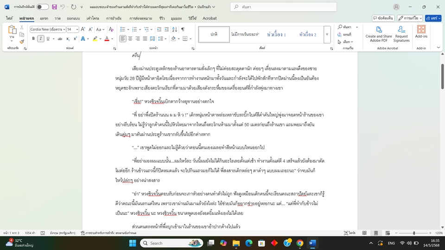This screenshot has height=250, width=445.
Task: Select the Heading 2 style
Action: pyautogui.click(x=308, y=34)
